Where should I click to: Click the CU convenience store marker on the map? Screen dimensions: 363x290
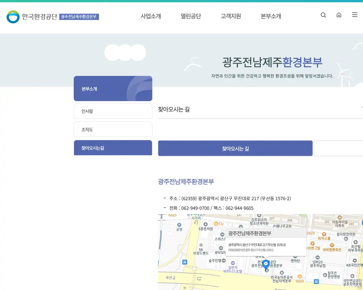point(216,224)
